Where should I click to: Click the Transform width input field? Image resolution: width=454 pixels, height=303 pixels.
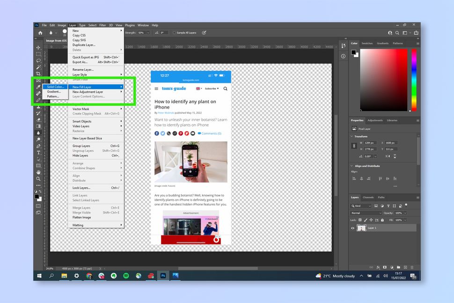[370, 143]
